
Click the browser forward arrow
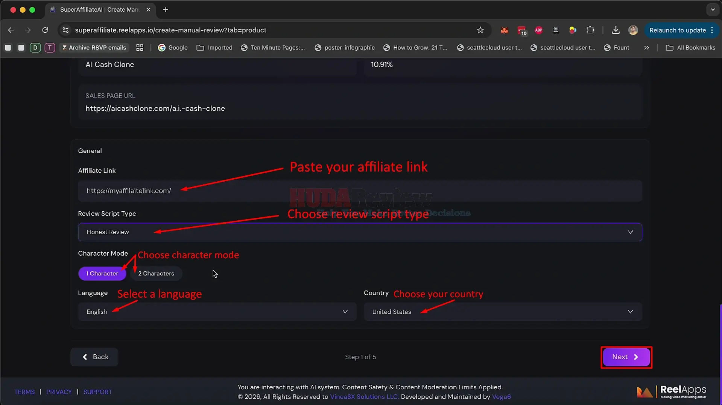[x=28, y=30]
